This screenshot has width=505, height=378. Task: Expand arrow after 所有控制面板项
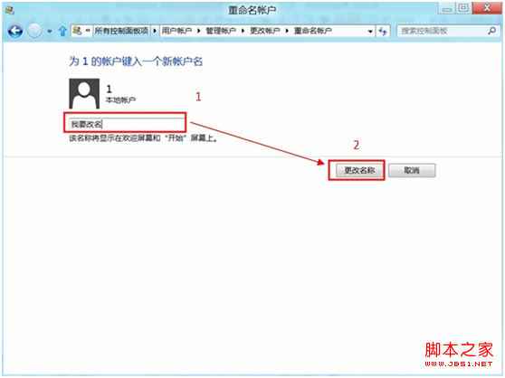pos(155,31)
